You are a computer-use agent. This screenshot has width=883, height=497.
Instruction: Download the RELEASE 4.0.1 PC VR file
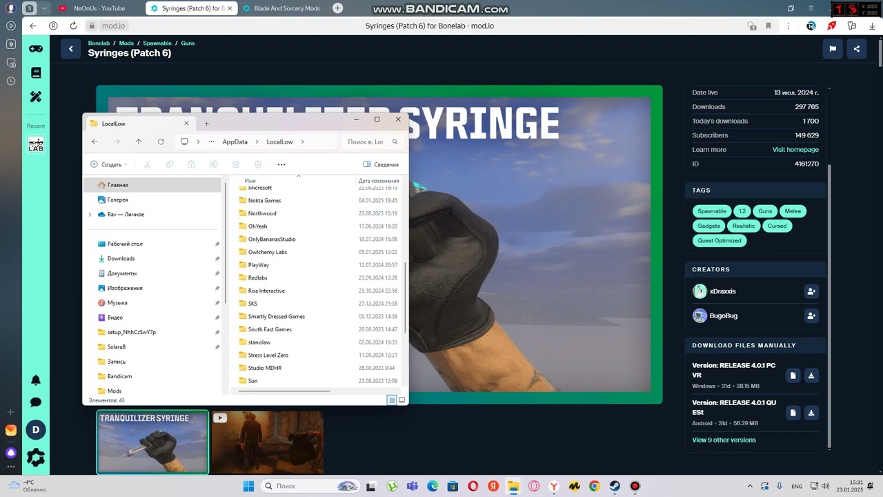click(x=811, y=376)
